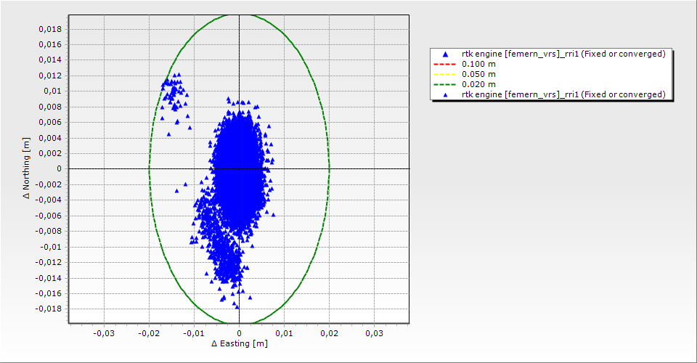Click the origin where the zero axes cross
Image resolution: width=697 pixels, height=363 pixels.
239,168
